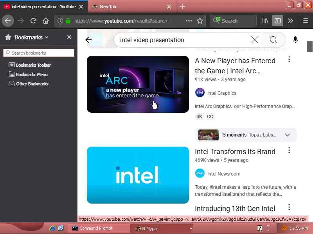Open Bookmarks Toolbar folder
Viewport: 313px width, 234px height.
click(30, 65)
